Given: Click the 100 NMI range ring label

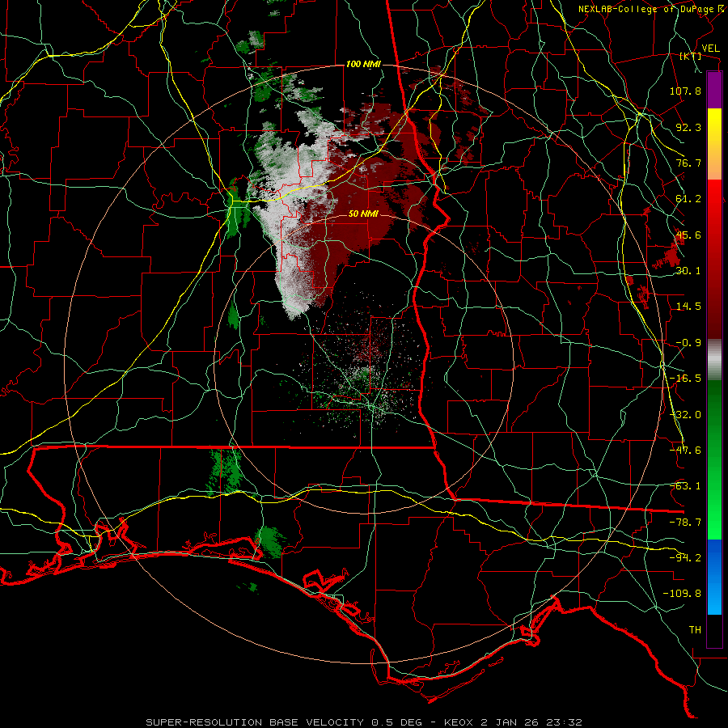Looking at the screenshot, I should click(x=363, y=64).
